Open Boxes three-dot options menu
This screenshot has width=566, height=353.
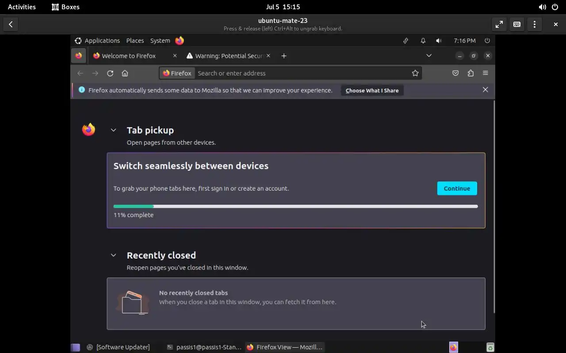coord(534,24)
